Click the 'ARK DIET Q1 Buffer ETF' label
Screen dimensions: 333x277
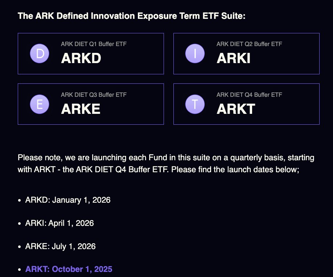(94, 44)
